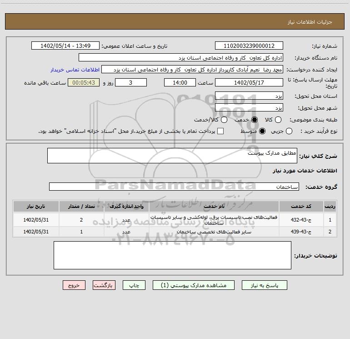The height and width of the screenshot is (339, 350).
Task: Toggle the اسناد خزانه اسلامی payment checkbox
Action: (220, 131)
